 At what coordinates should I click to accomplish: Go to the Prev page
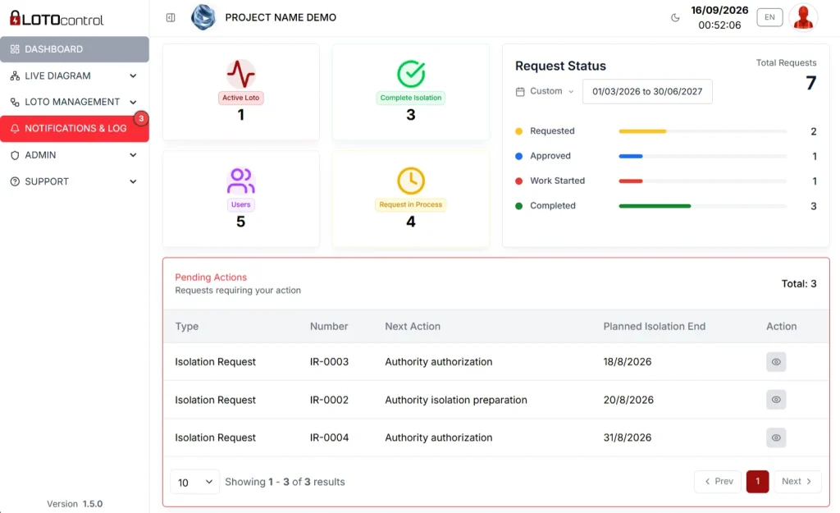click(718, 481)
